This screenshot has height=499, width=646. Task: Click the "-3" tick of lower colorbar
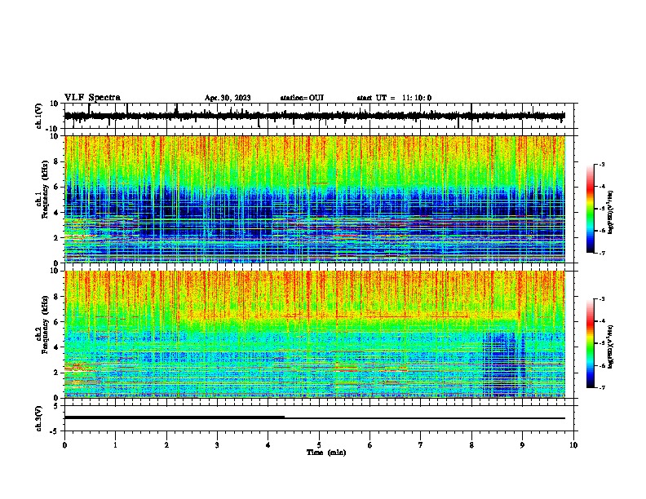tap(602, 299)
